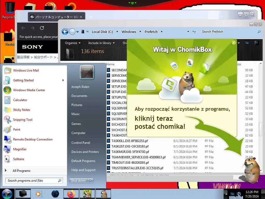Open Firefox desktop shortcut
Screen dimensions: 265x199
(x=9, y=38)
